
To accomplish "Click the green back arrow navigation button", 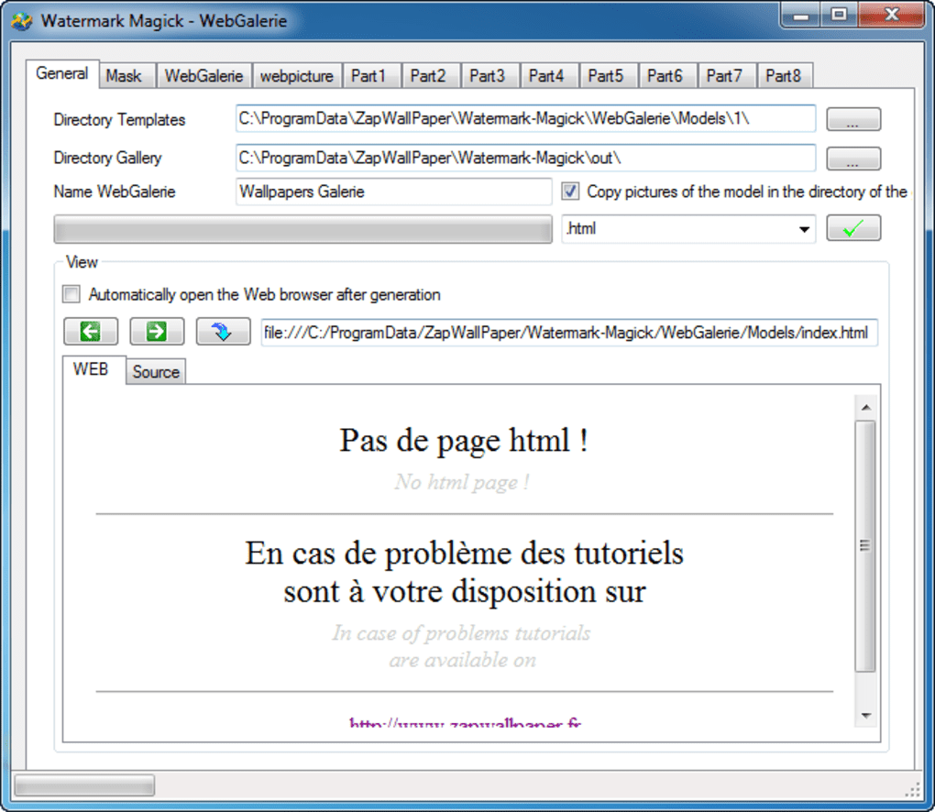I will coord(91,332).
